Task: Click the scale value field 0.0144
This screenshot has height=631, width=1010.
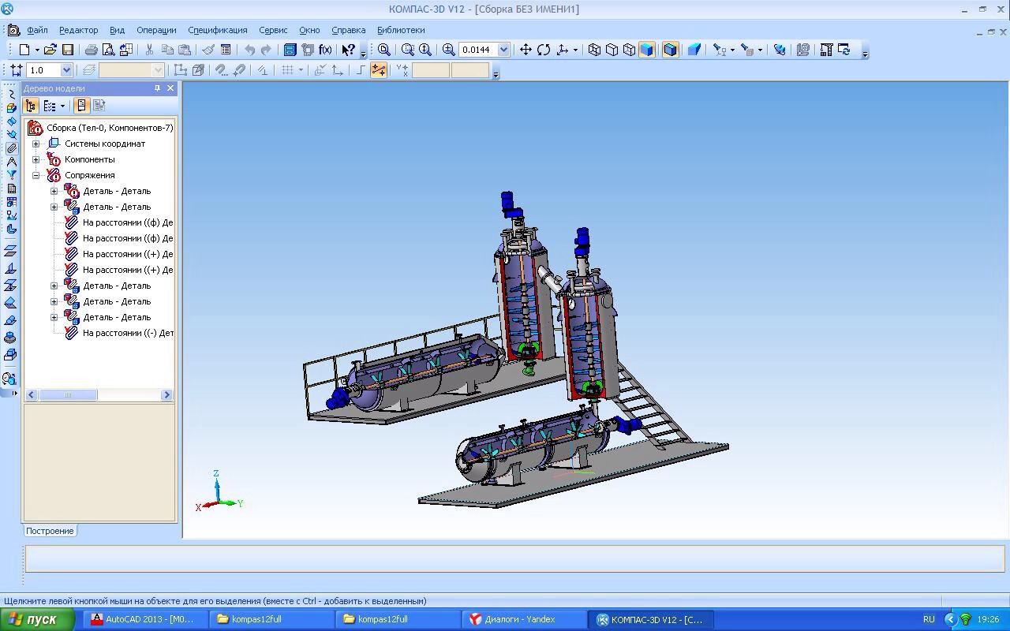Action: (x=478, y=50)
